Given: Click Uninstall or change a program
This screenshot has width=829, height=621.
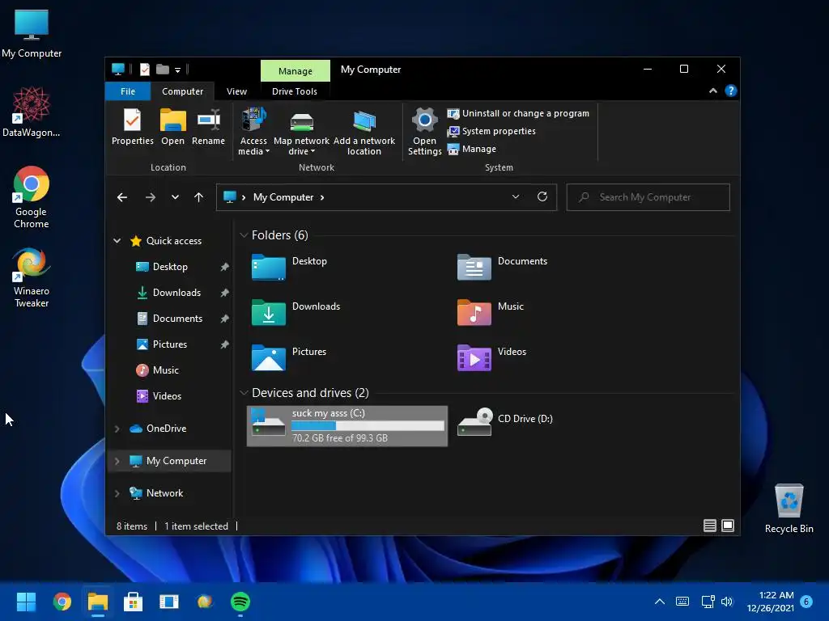Looking at the screenshot, I should pos(518,113).
